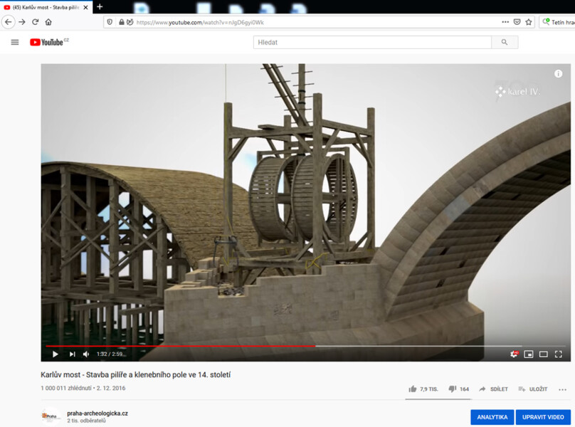
Task: Go to the YouTube home logo
Action: (x=48, y=43)
